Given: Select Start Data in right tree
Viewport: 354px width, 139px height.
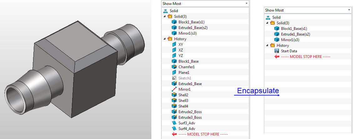Looking at the screenshot, I should click(289, 51).
